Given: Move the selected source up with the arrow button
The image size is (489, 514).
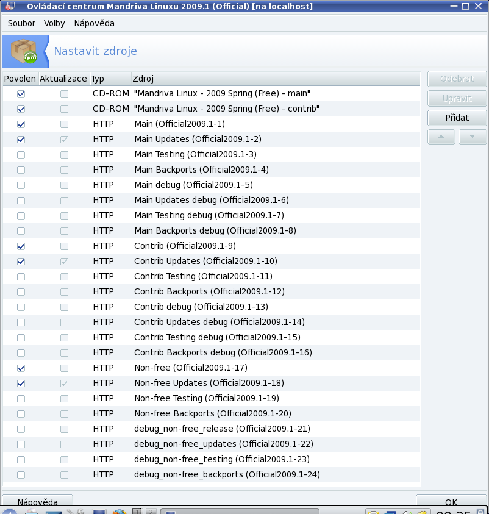Looking at the screenshot, I should coord(441,137).
